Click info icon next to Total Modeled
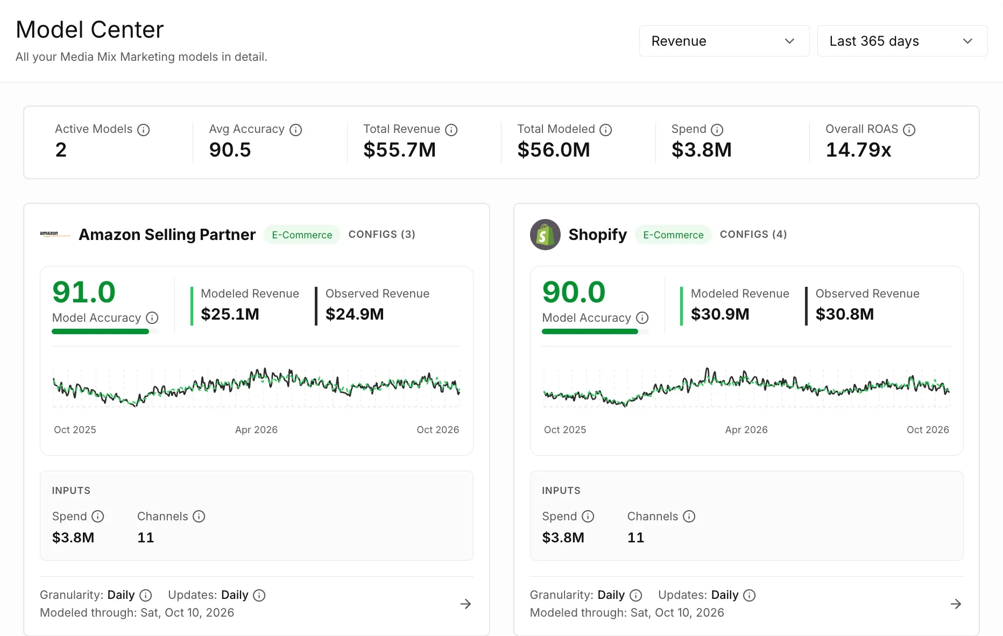1003x636 pixels. point(606,130)
